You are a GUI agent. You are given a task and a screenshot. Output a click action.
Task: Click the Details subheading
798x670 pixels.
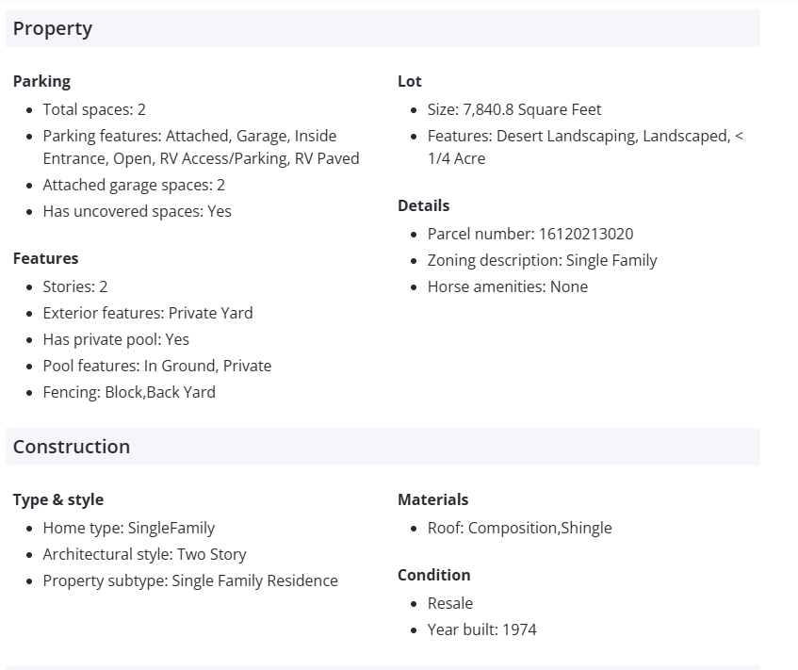coord(423,205)
